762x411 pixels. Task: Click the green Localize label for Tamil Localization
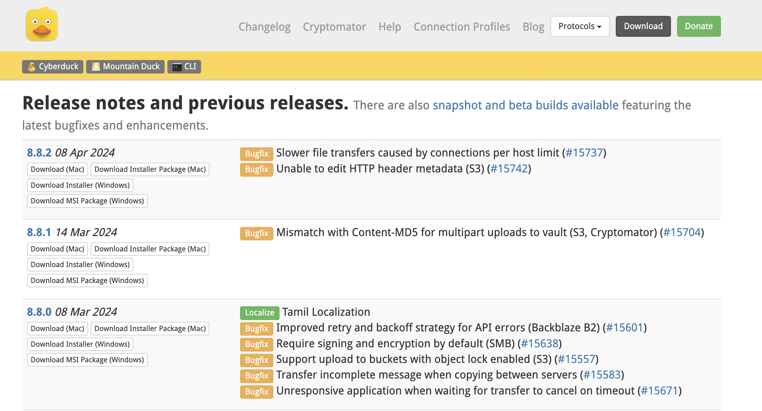pyautogui.click(x=260, y=313)
